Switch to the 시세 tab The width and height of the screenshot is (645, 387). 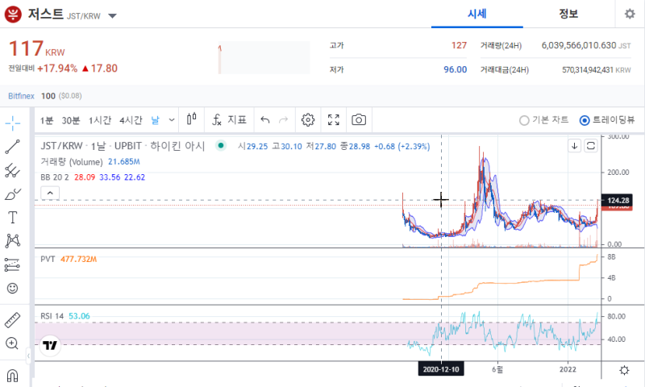[477, 14]
